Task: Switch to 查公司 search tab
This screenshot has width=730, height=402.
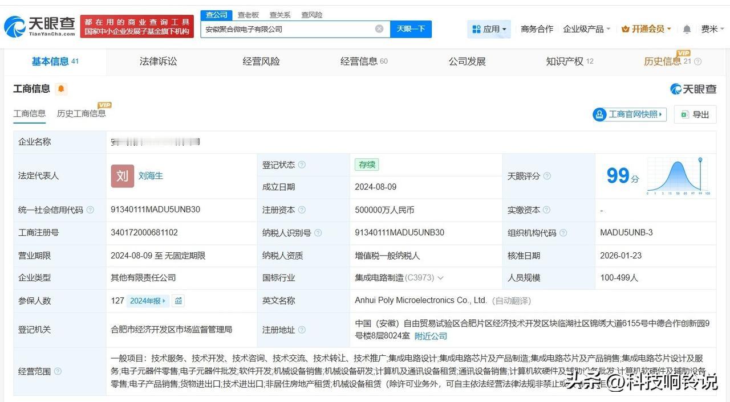Action: [217, 15]
